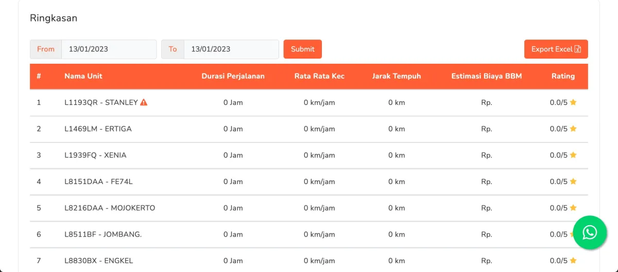Open the WhatsApp chat floating icon
This screenshot has width=618, height=272.
590,232
